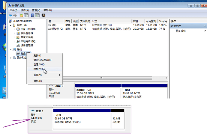Expand the Services and Applications tree node
207x136 pixels.
[11, 58]
